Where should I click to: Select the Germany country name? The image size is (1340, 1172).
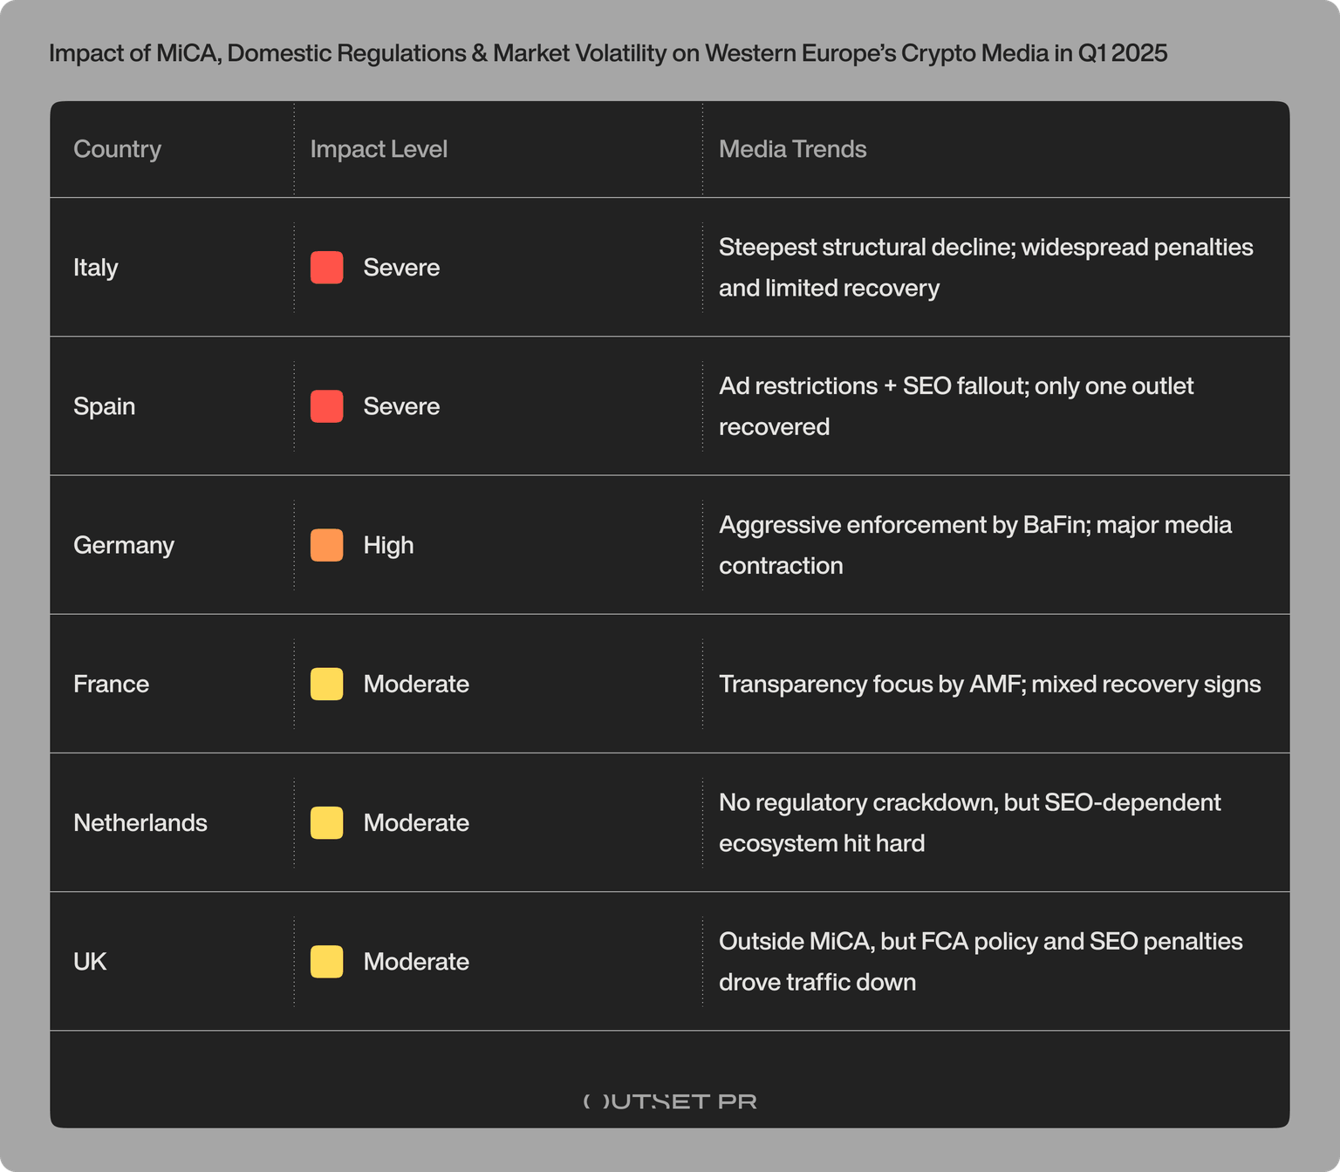124,545
